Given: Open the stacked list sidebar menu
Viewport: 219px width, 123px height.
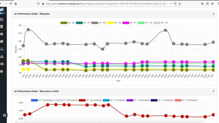Looking at the screenshot, I should coord(2,27).
